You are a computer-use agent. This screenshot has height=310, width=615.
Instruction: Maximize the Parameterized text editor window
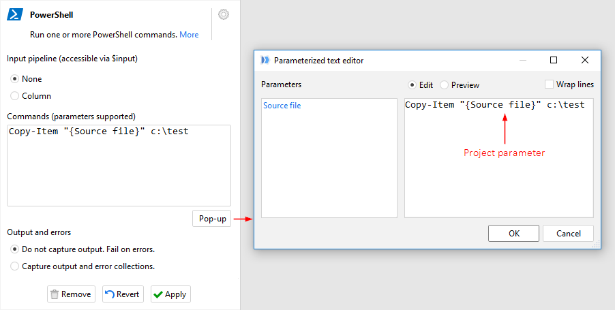[x=554, y=60]
